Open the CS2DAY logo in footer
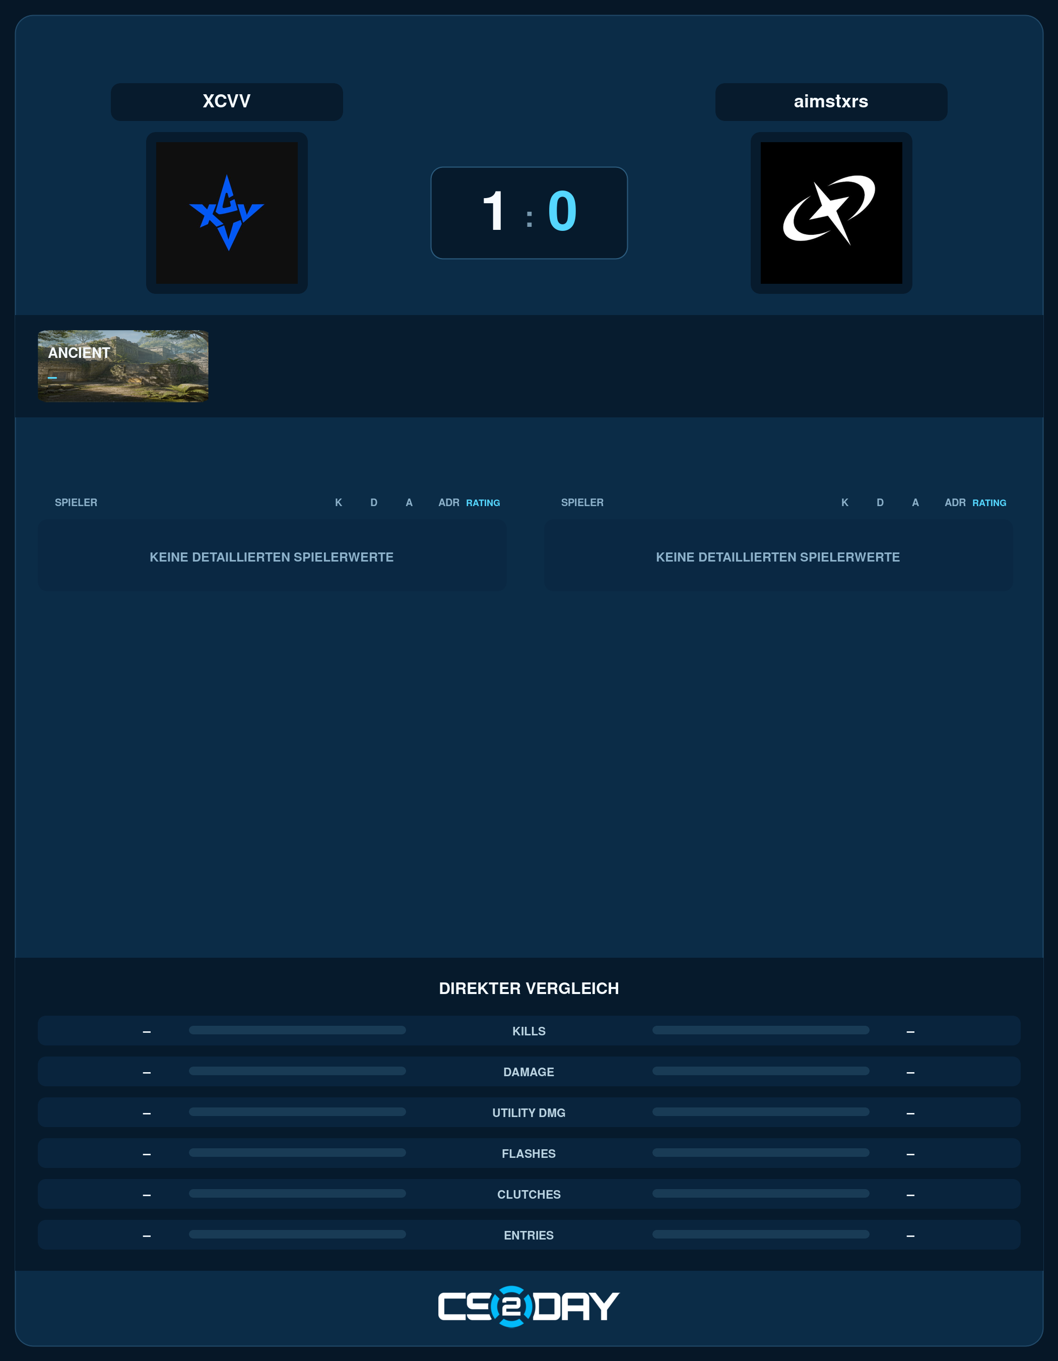1058x1361 pixels. [528, 1306]
